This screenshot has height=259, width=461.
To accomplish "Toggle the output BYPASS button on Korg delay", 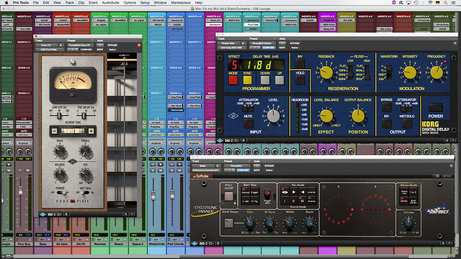I will 386,107.
